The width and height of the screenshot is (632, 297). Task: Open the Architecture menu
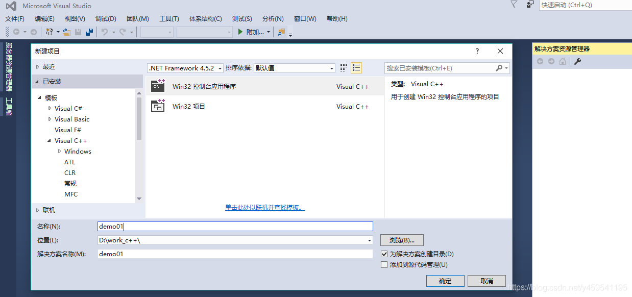(x=206, y=18)
